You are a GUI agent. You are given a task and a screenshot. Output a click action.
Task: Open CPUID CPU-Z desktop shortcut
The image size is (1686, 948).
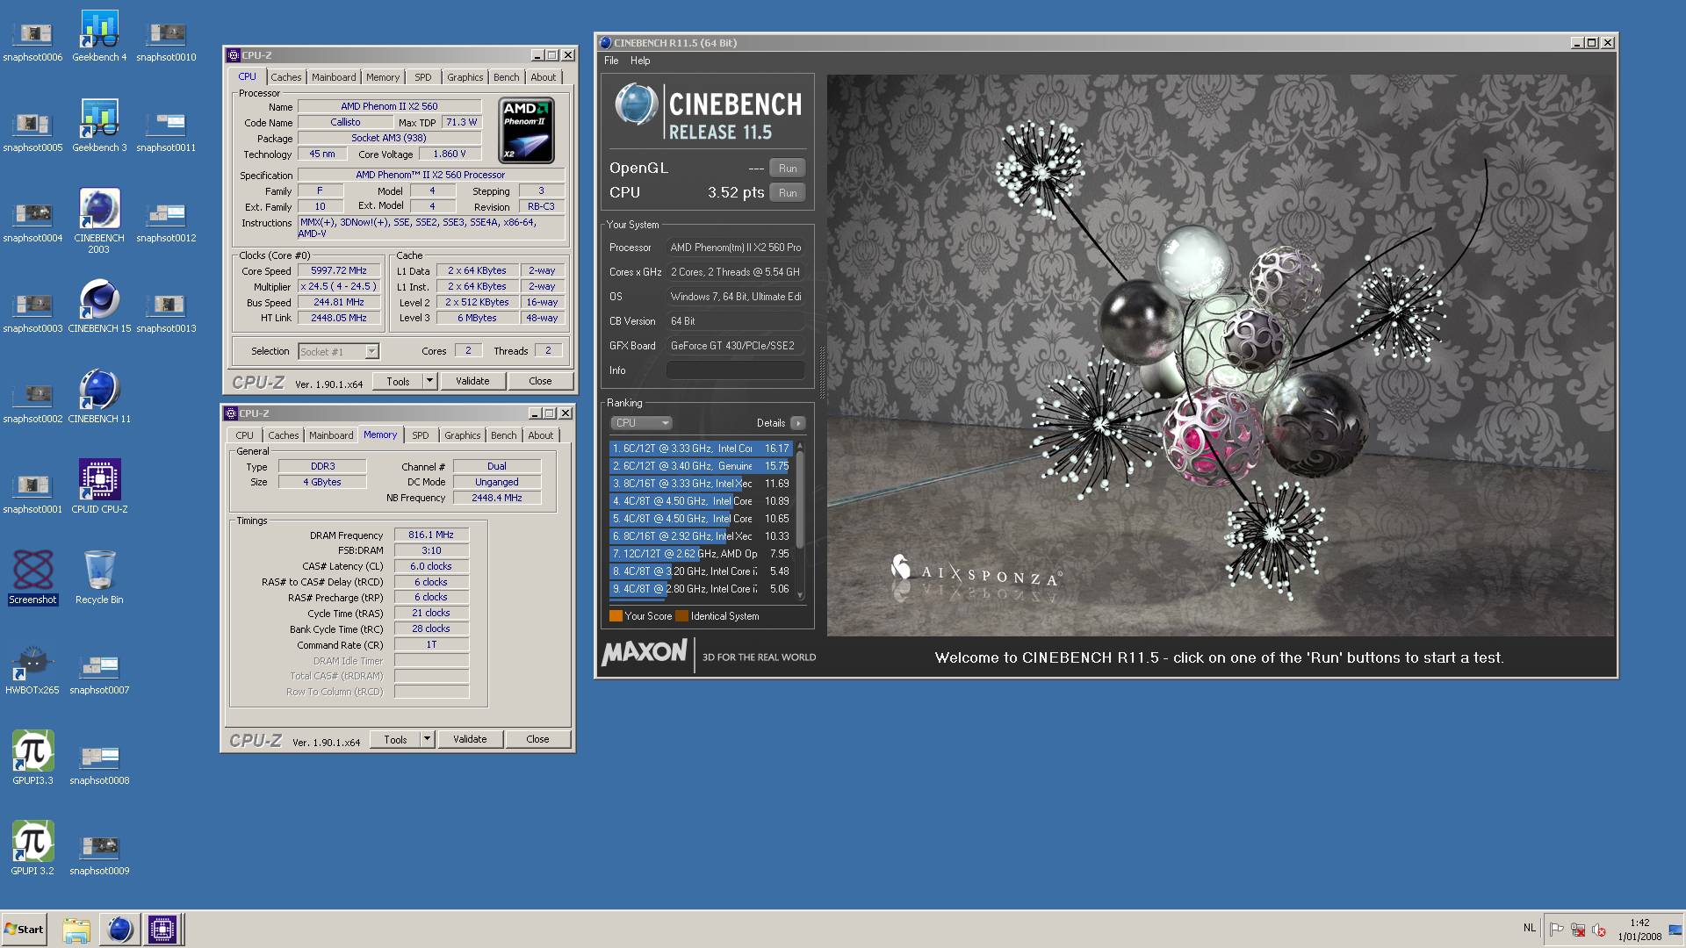tap(99, 487)
